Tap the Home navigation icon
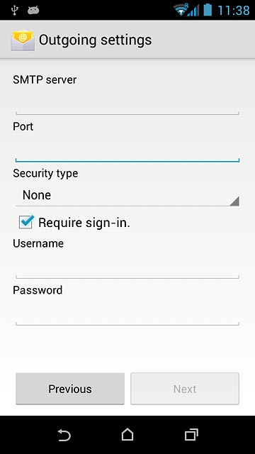The width and height of the screenshot is (255, 454). tap(127, 435)
